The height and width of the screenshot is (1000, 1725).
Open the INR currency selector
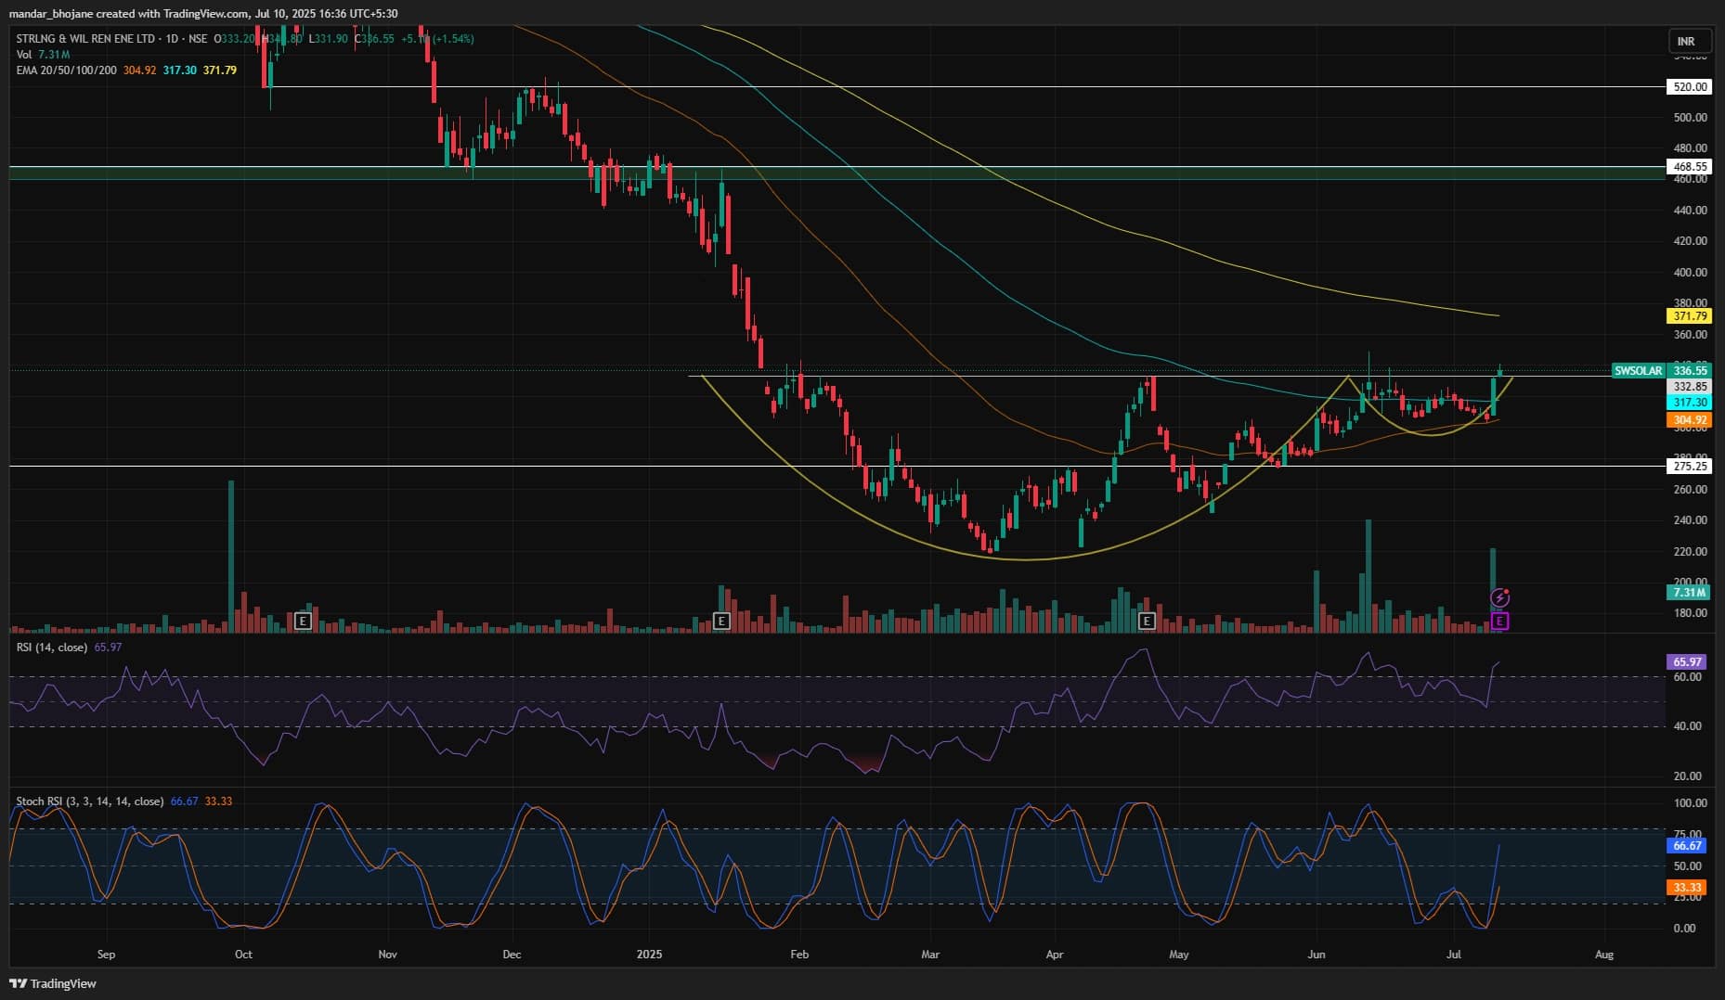coord(1685,41)
